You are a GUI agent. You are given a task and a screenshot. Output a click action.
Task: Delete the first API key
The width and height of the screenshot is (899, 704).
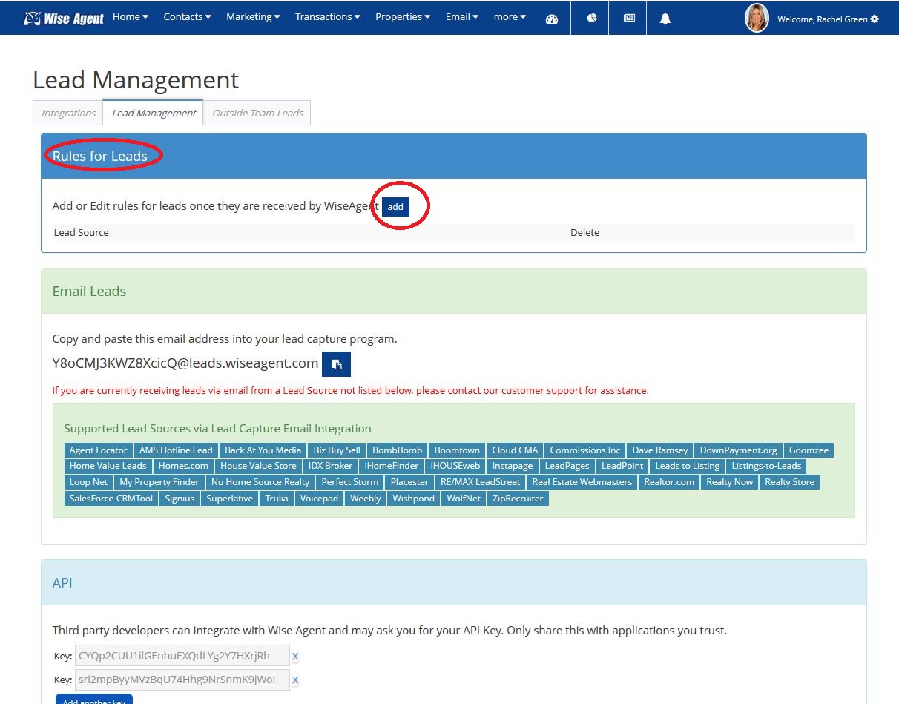click(295, 657)
